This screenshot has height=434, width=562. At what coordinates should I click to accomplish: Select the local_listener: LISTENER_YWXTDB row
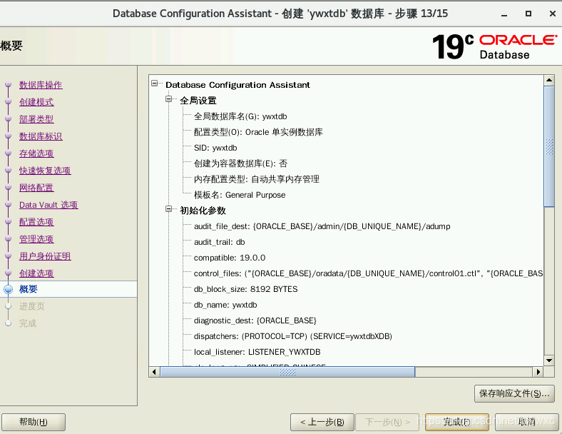257,352
